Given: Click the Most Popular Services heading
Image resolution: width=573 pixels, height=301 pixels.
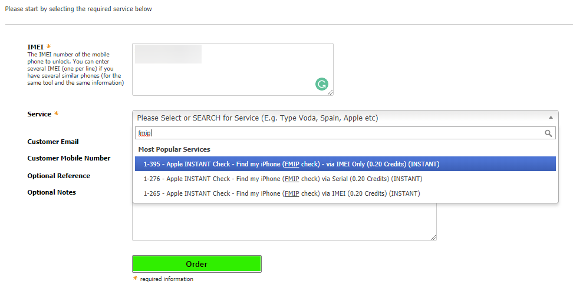Looking at the screenshot, I should pos(174,149).
